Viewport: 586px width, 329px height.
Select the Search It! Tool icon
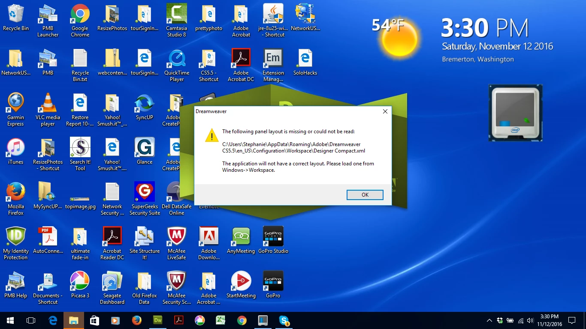[80, 155]
